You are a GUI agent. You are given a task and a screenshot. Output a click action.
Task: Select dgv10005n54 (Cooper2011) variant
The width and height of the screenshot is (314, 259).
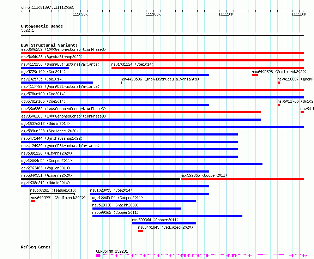[117, 198]
